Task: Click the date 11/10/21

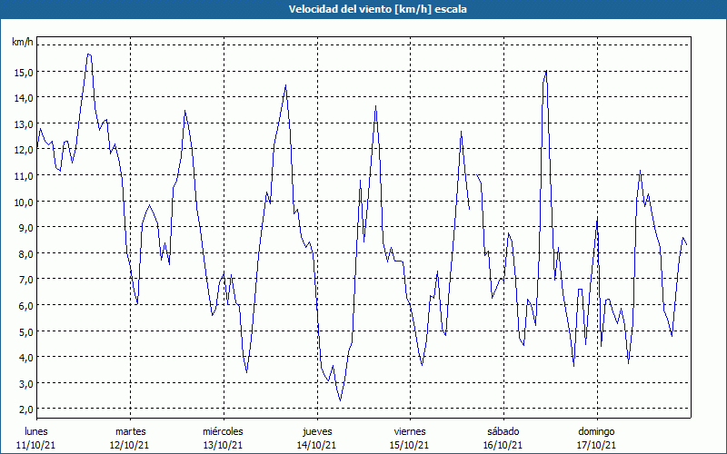Action: [x=36, y=445]
